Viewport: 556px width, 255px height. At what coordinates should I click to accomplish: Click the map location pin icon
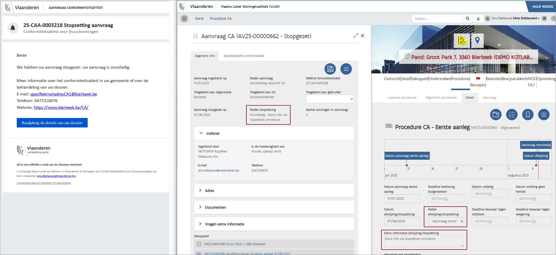tap(477, 40)
